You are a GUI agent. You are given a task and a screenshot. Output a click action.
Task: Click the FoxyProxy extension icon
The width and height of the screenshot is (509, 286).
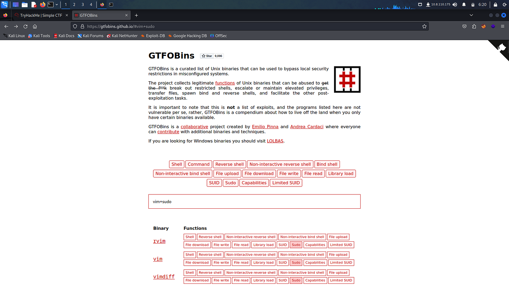click(484, 26)
